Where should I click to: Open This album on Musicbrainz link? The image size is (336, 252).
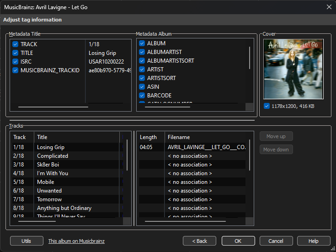click(76, 241)
